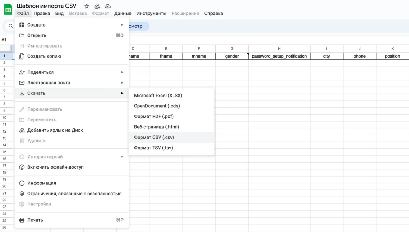Enable offline access via Включить офлайн-доступ
The width and height of the screenshot is (409, 232).
click(55, 167)
